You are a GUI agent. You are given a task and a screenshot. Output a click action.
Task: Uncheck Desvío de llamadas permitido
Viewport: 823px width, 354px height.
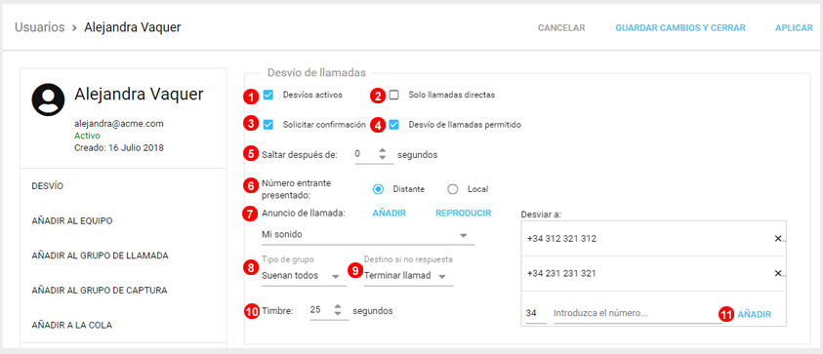coord(393,125)
